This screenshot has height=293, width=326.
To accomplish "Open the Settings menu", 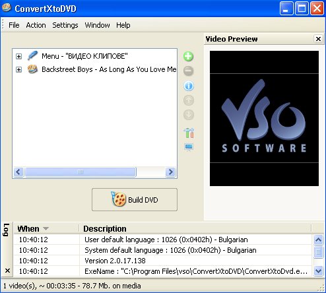I will point(65,25).
